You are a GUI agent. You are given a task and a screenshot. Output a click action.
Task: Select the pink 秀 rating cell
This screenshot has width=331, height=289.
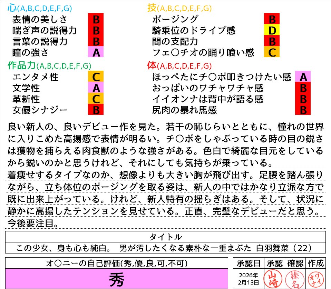(x=117, y=279)
